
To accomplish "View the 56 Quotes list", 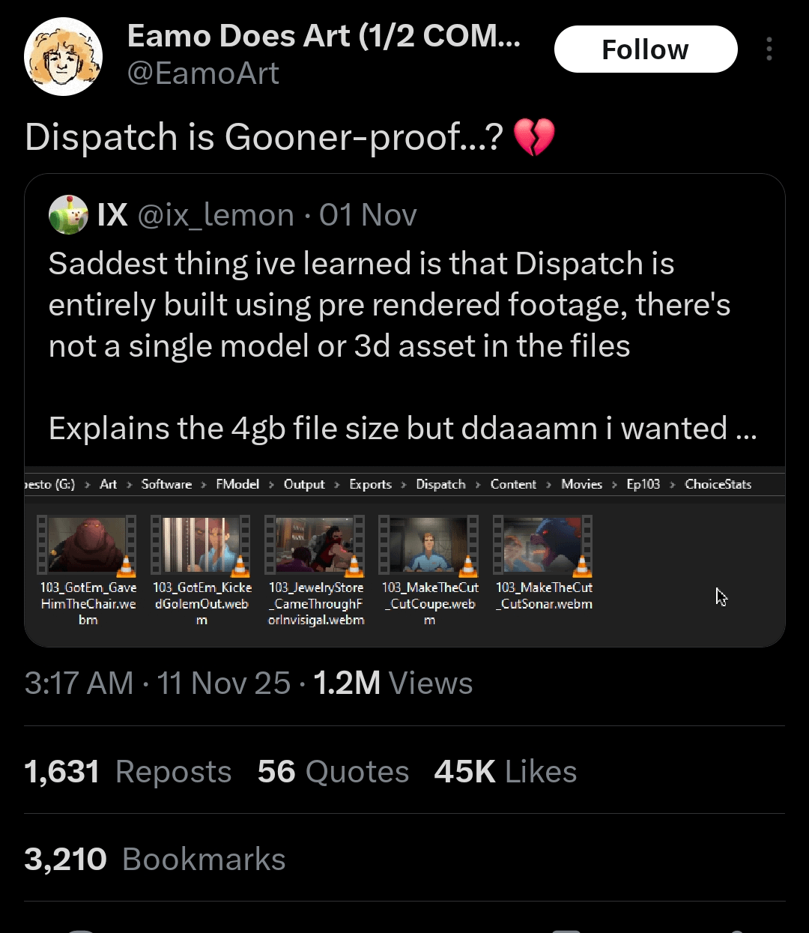I will [x=333, y=771].
